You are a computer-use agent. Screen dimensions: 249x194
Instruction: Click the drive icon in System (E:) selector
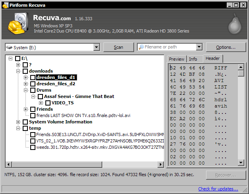9,47
